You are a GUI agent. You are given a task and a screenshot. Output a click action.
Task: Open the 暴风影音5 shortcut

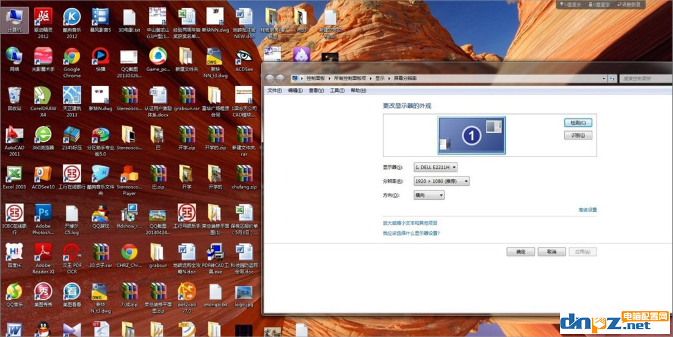100,20
